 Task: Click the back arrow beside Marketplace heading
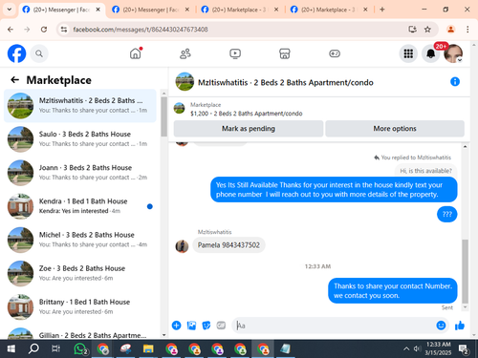(x=14, y=80)
